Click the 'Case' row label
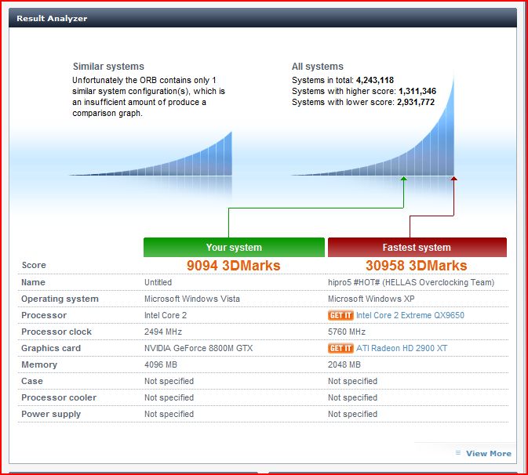528x475 pixels. point(32,381)
